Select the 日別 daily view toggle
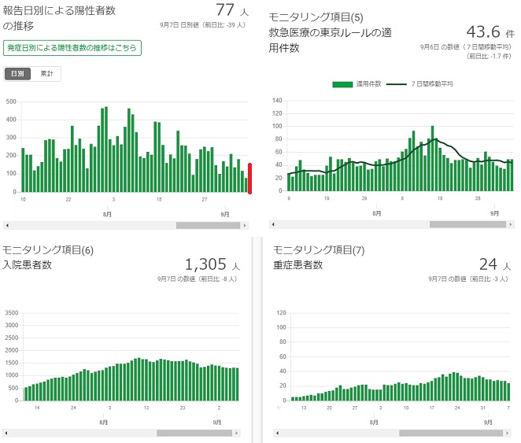The height and width of the screenshot is (443, 521). [18, 74]
